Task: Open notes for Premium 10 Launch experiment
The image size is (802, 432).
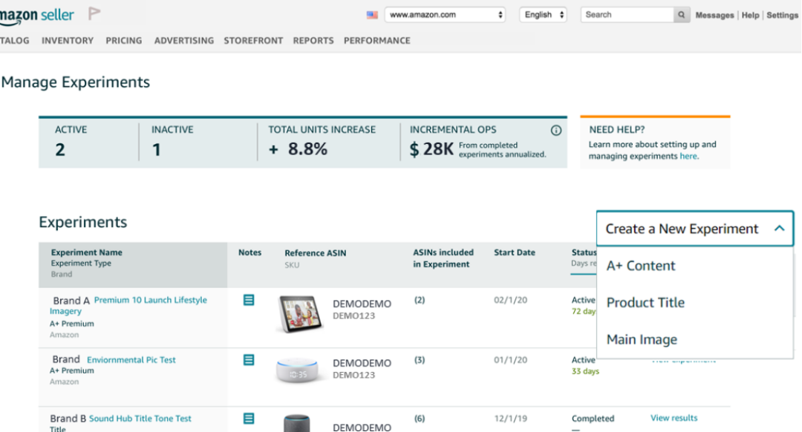Action: click(x=249, y=300)
